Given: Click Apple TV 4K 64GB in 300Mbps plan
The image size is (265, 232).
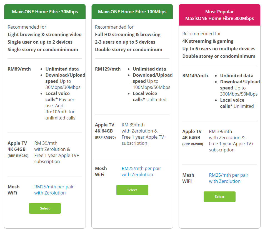Looking at the screenshot, I should point(192,134).
